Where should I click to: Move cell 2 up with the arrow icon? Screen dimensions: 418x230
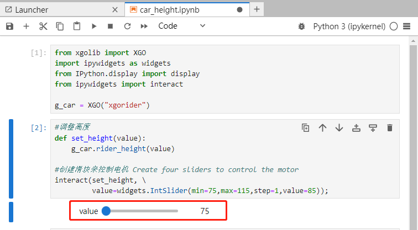click(x=322, y=128)
